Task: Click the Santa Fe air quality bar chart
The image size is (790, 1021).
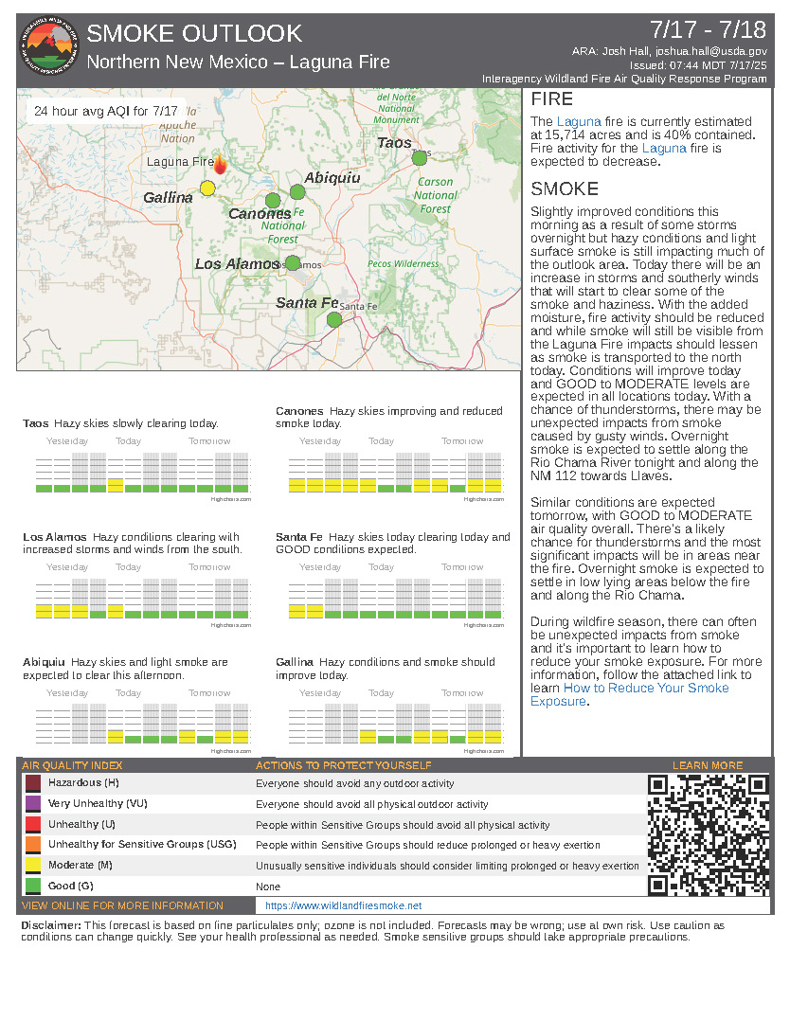Action: point(395,599)
